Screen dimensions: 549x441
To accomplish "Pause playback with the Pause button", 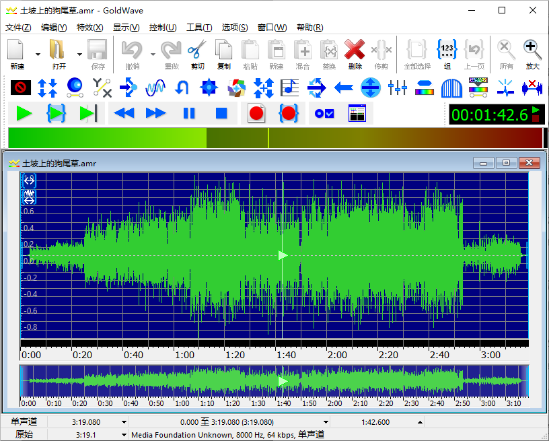I will pyautogui.click(x=189, y=114).
